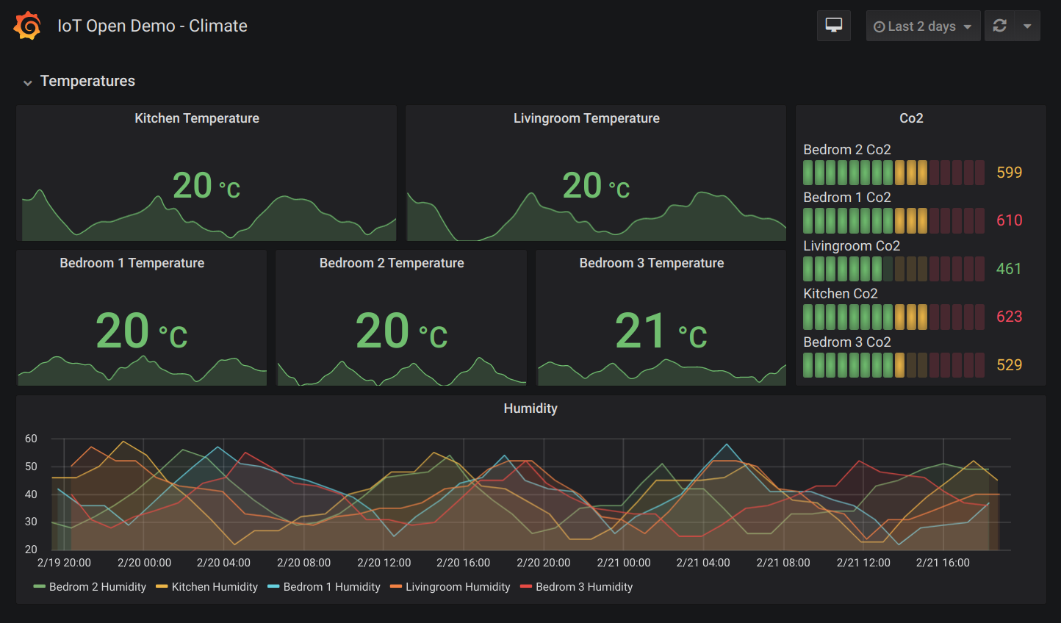Toggle Bedrom 3 Humidity series in legend
This screenshot has width=1061, height=623.
pyautogui.click(x=584, y=587)
